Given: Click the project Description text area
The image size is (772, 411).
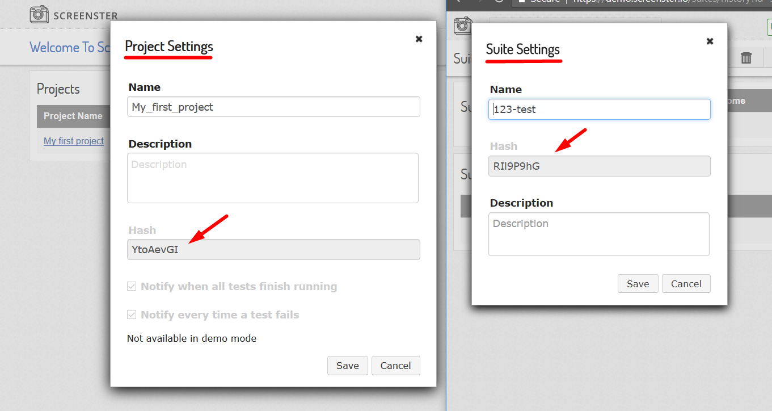Looking at the screenshot, I should 273,178.
